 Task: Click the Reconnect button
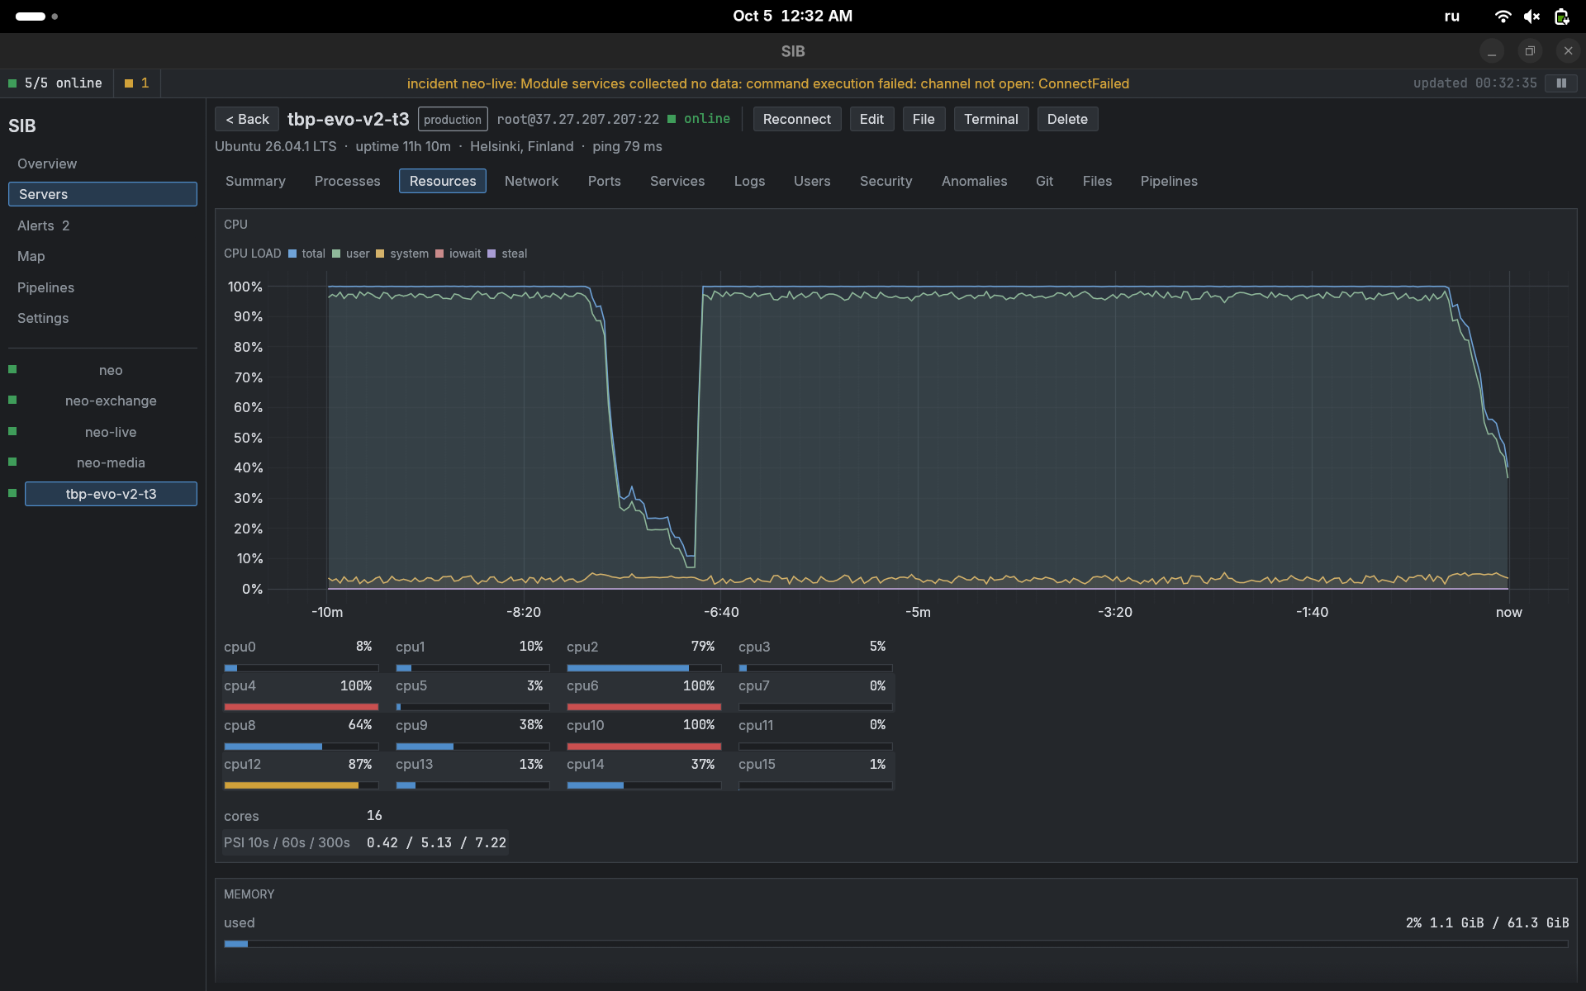coord(797,119)
